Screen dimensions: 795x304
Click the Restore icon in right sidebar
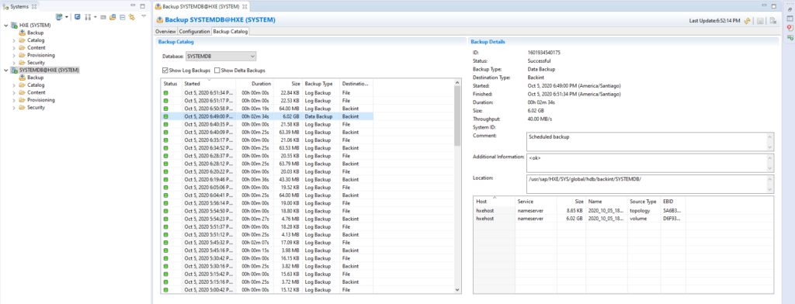[790, 9]
